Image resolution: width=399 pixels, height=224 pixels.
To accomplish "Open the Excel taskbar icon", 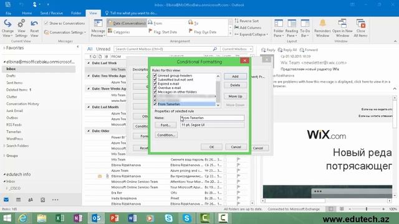I will coord(60,218).
